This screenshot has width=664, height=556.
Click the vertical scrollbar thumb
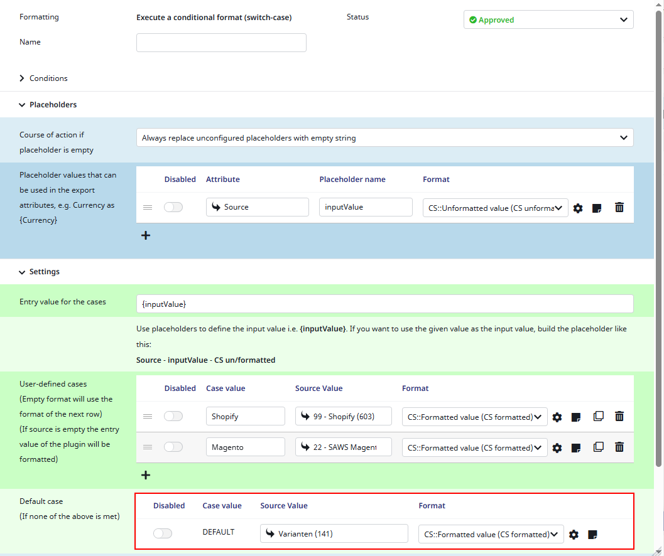pyautogui.click(x=658, y=239)
